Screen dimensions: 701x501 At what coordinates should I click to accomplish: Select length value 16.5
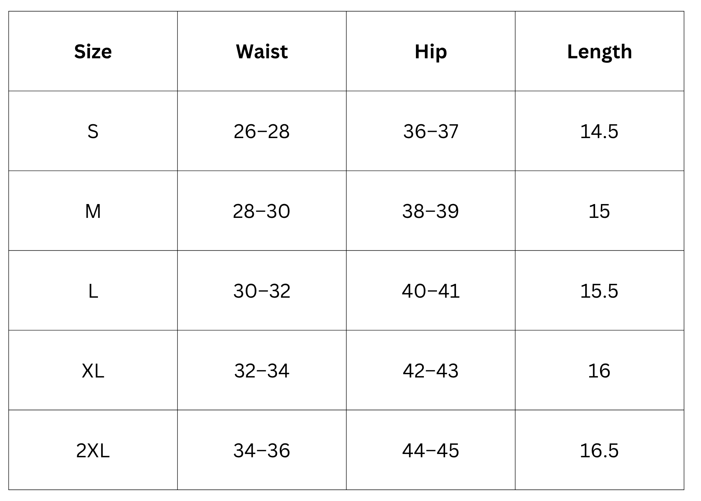click(x=599, y=450)
